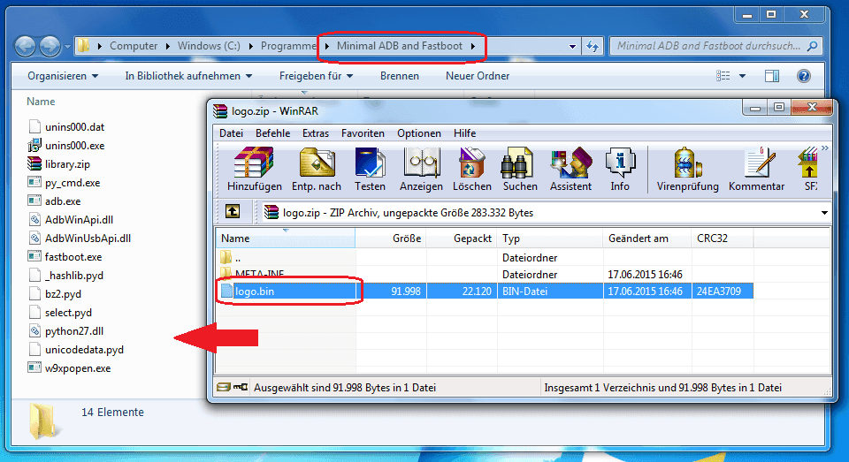Screen dimensions: 849x462
Task: Open the Favoriten menu
Action: [x=363, y=133]
